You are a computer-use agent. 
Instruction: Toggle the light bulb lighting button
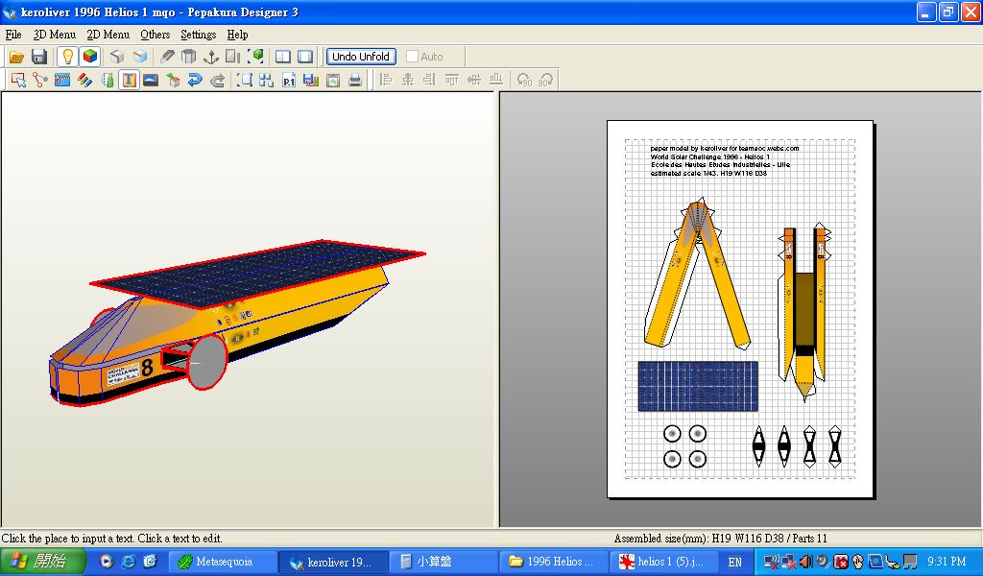(x=67, y=57)
